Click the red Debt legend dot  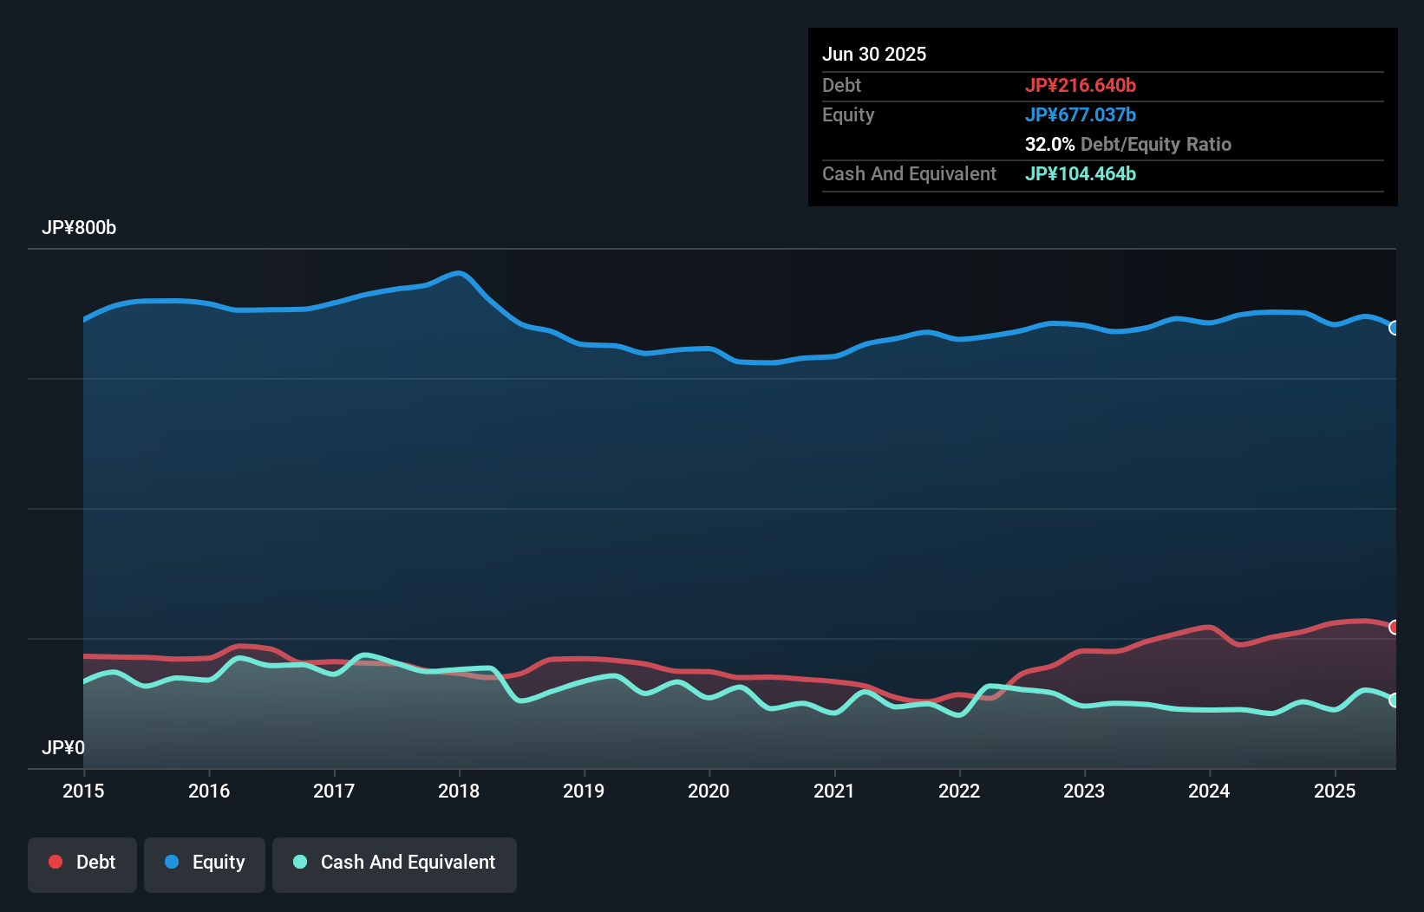(56, 862)
